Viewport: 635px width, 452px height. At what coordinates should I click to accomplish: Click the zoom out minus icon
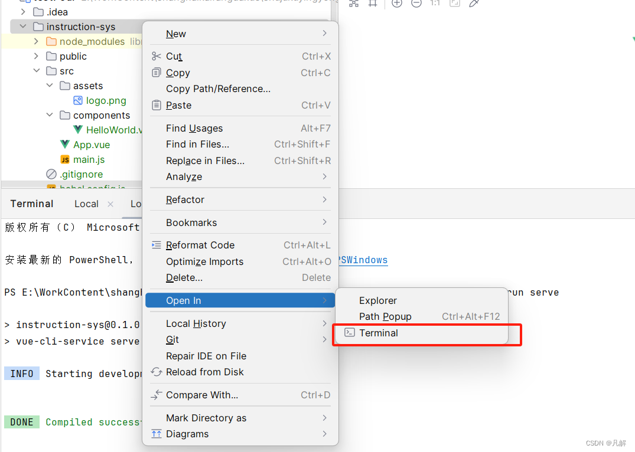click(416, 3)
